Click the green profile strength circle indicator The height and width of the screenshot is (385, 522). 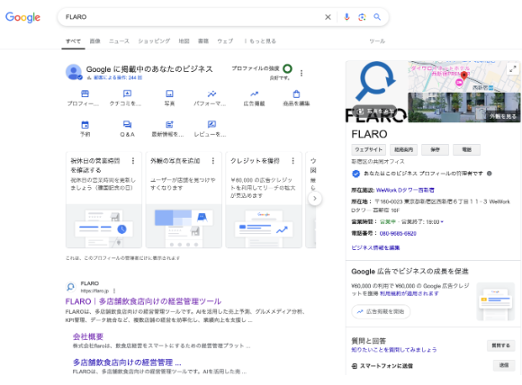(x=287, y=69)
